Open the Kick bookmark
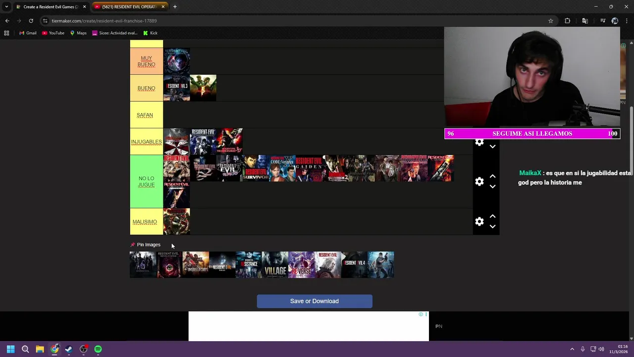Viewport: 634px width, 357px height. pyautogui.click(x=150, y=33)
